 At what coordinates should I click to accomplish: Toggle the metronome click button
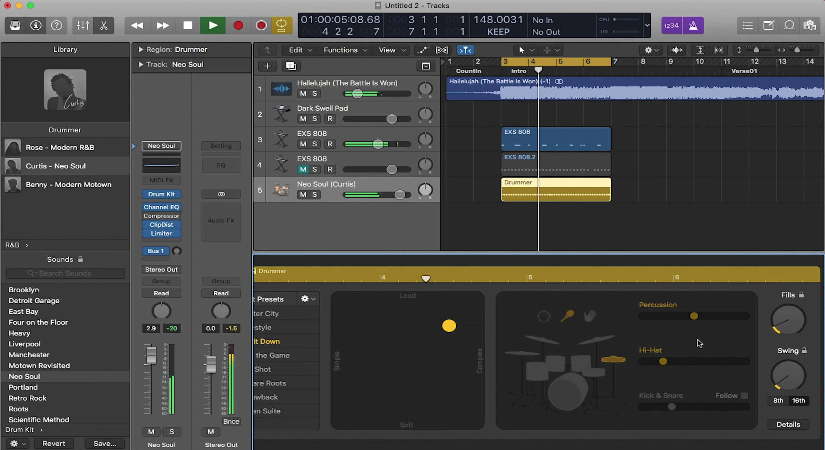click(x=693, y=25)
